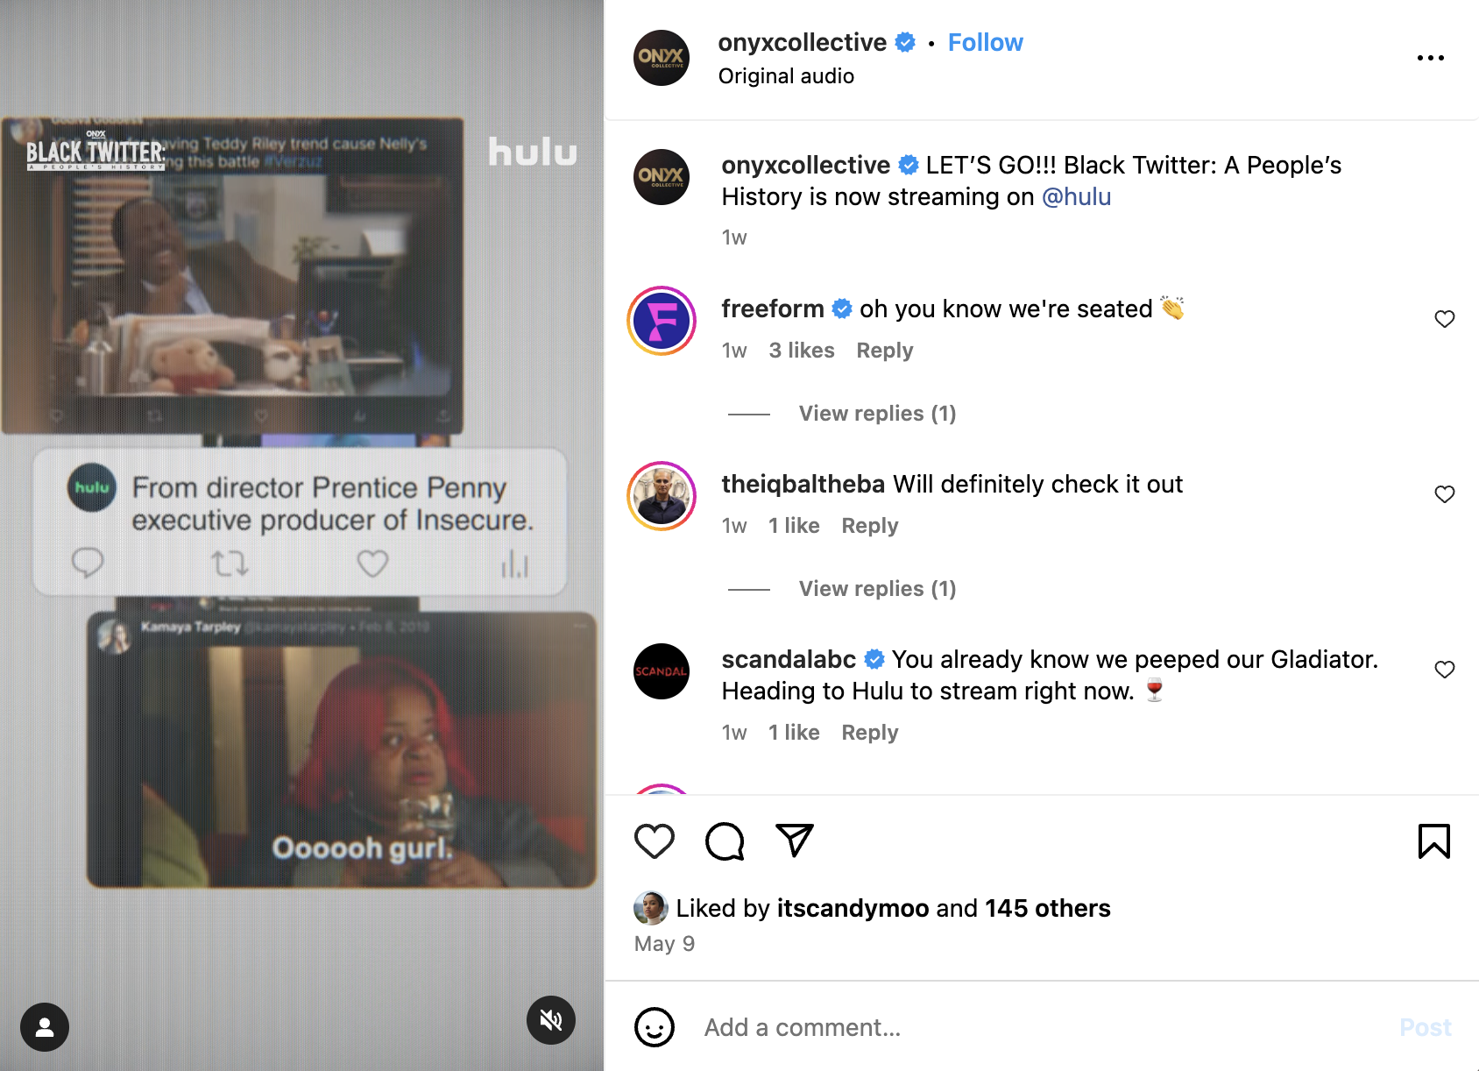Image resolution: width=1479 pixels, height=1071 pixels.
Task: Open the emoji picker in comment box
Action: click(x=655, y=1027)
